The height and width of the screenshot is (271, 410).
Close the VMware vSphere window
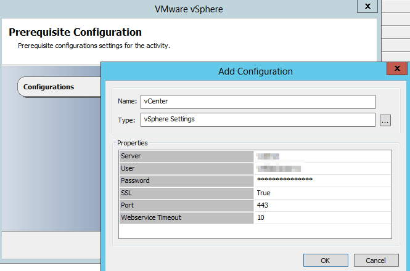[x=367, y=6]
